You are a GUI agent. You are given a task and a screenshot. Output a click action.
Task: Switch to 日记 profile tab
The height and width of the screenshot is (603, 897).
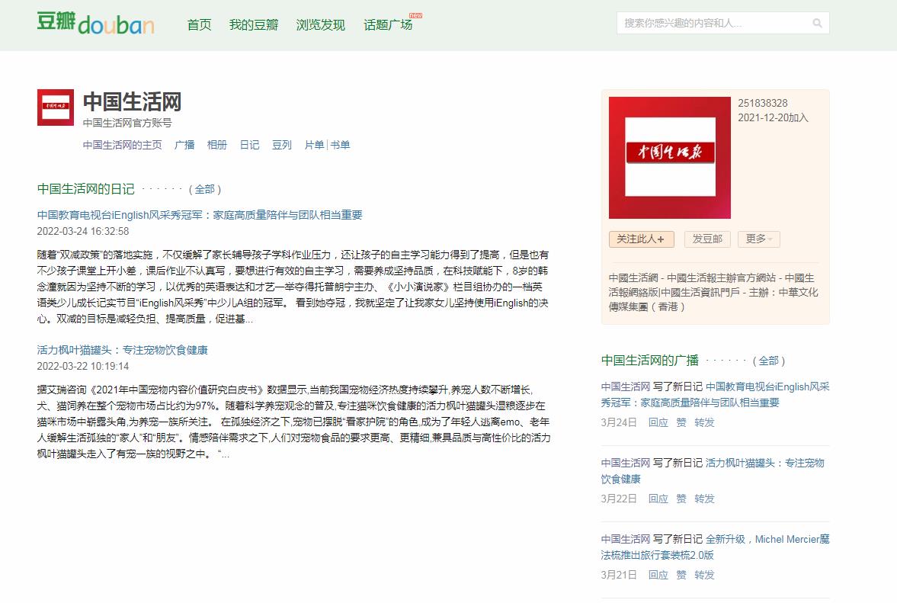coord(249,146)
